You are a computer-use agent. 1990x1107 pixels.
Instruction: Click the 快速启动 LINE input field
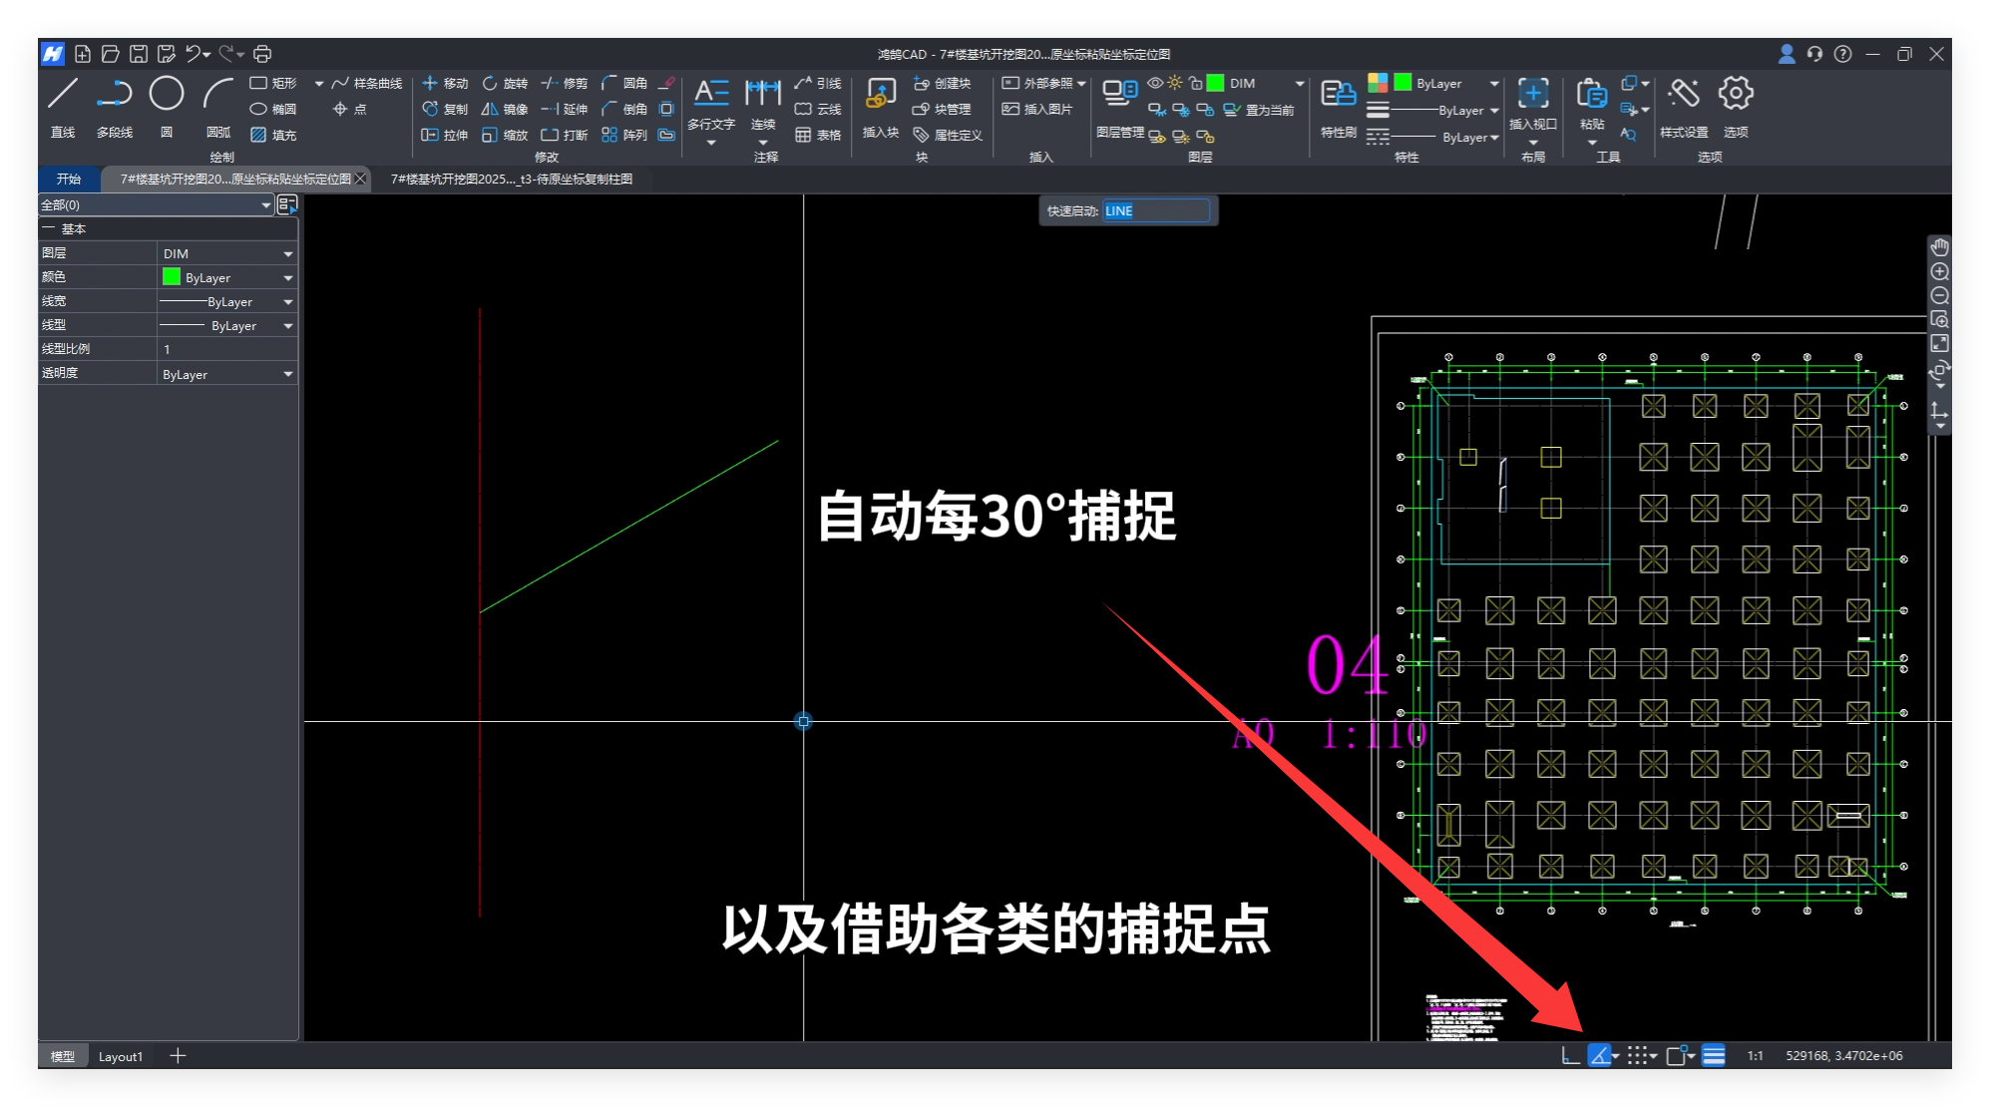(x=1155, y=211)
